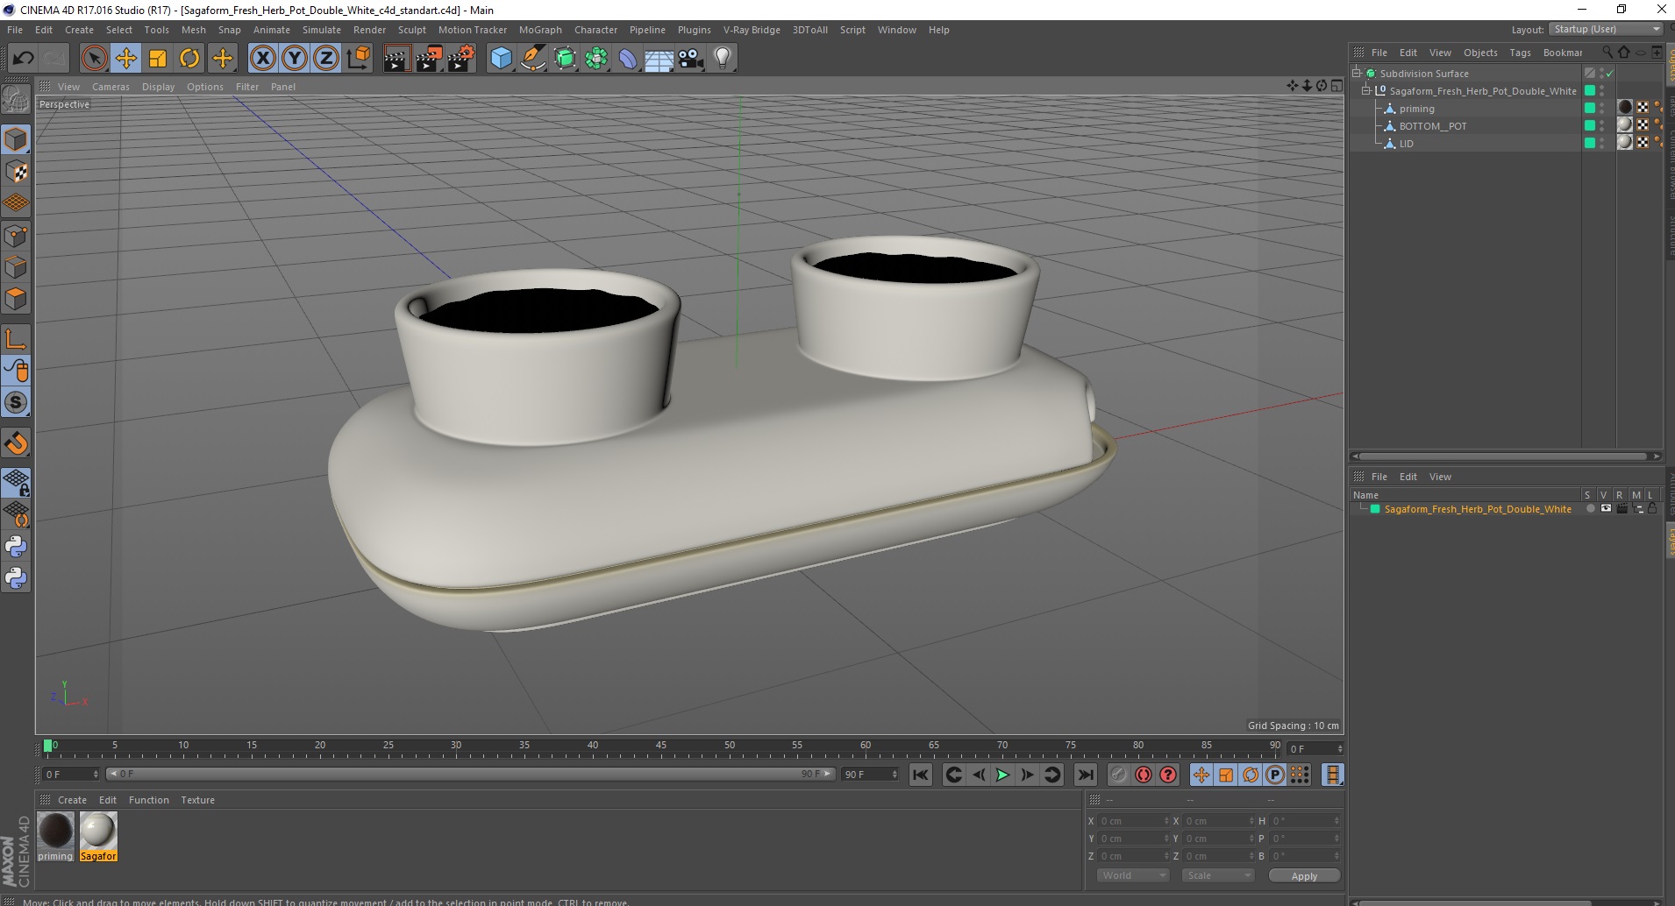Add a Light object

point(723,59)
